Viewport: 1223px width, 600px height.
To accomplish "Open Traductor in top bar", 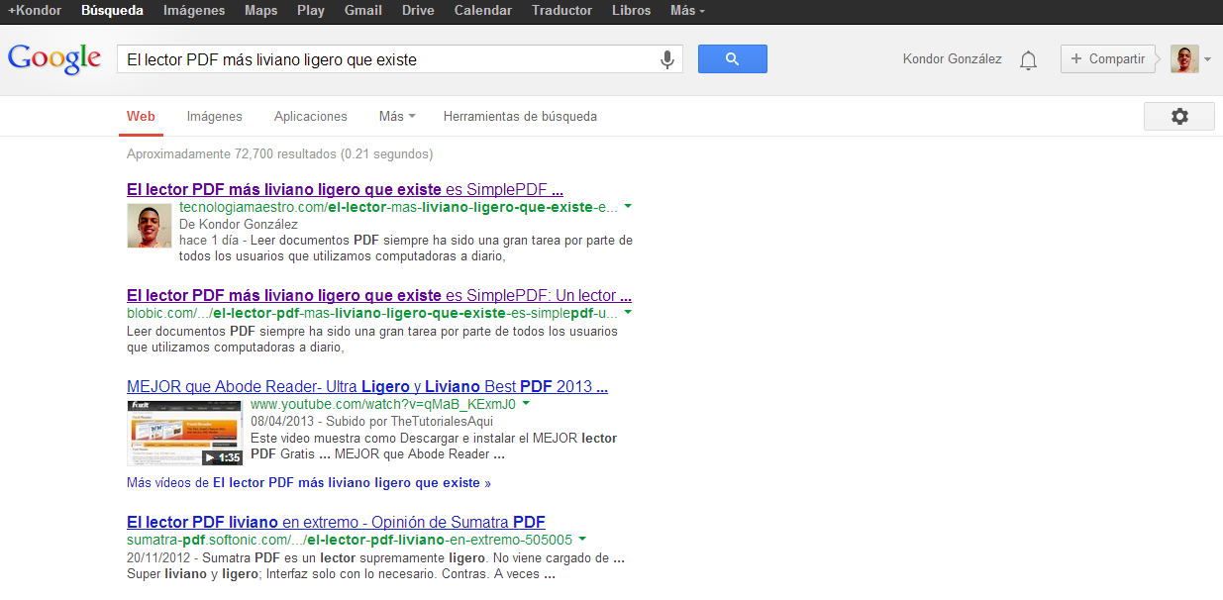I will [x=561, y=11].
